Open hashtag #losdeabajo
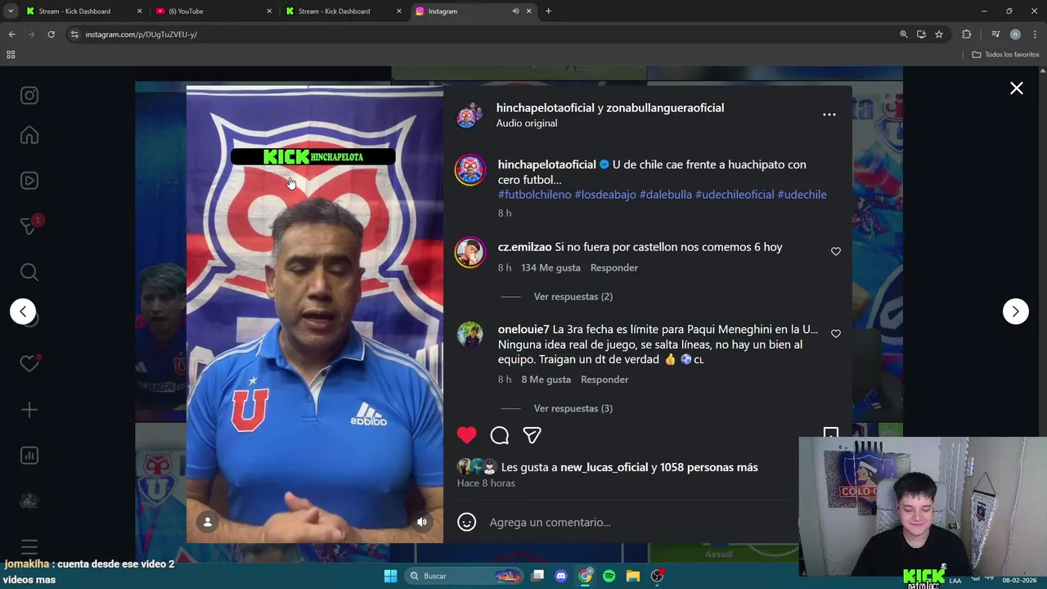Screen dimensions: 1047x589 point(605,195)
